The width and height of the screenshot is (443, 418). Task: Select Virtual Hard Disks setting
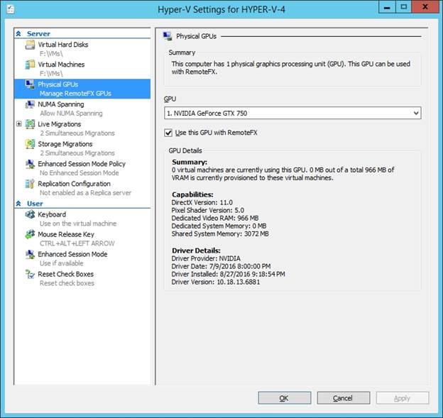coord(63,45)
